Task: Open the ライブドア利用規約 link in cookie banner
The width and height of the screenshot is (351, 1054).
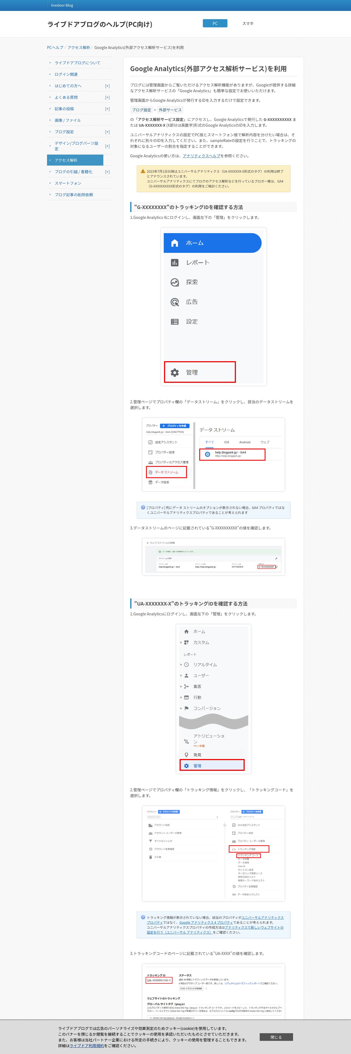Action: tap(87, 1046)
